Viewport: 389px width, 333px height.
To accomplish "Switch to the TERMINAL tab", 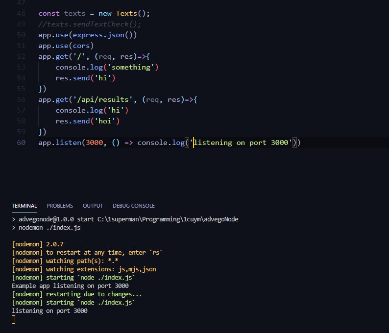I will click(24, 206).
